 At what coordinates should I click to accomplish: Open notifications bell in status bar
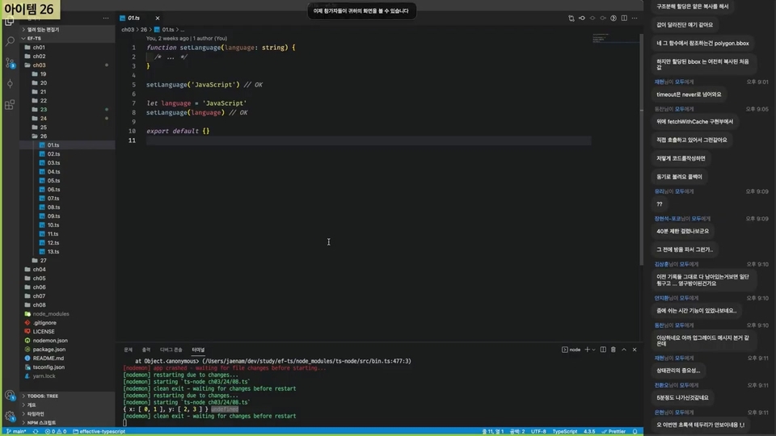click(635, 431)
